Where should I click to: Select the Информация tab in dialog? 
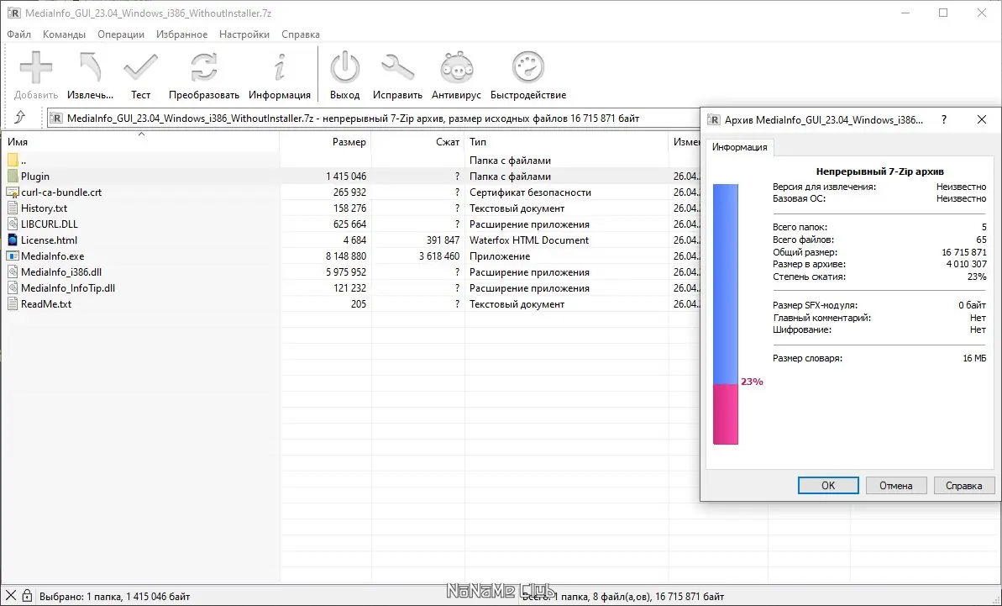(x=739, y=147)
